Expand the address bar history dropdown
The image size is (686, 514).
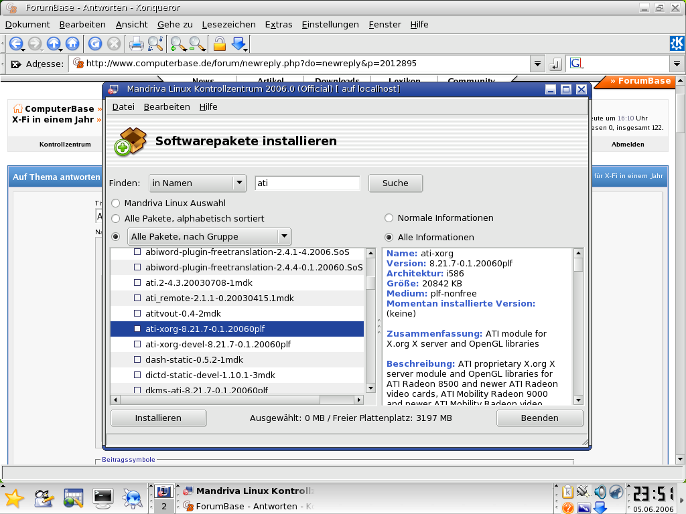[x=537, y=64]
